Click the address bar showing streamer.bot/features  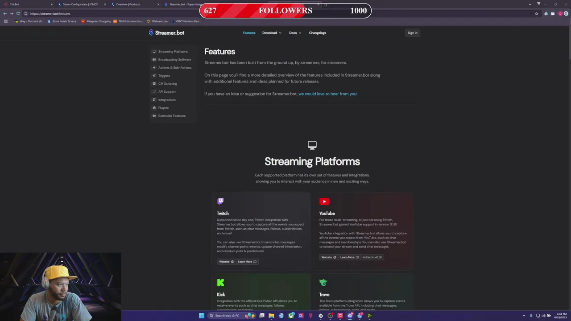(281, 13)
